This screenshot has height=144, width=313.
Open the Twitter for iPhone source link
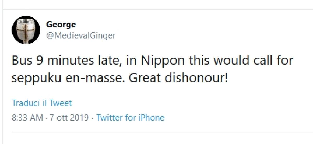click(130, 118)
